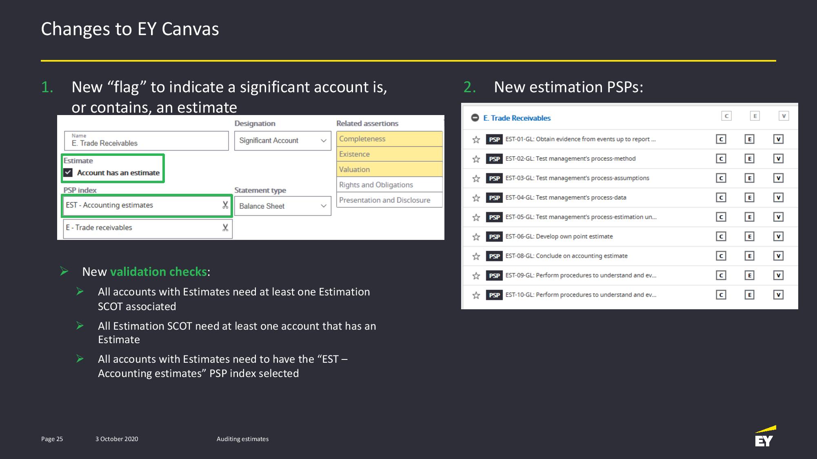The height and width of the screenshot is (459, 817).
Task: Open EST-03-GL: Test management's process-assumptions
Action: click(577, 178)
